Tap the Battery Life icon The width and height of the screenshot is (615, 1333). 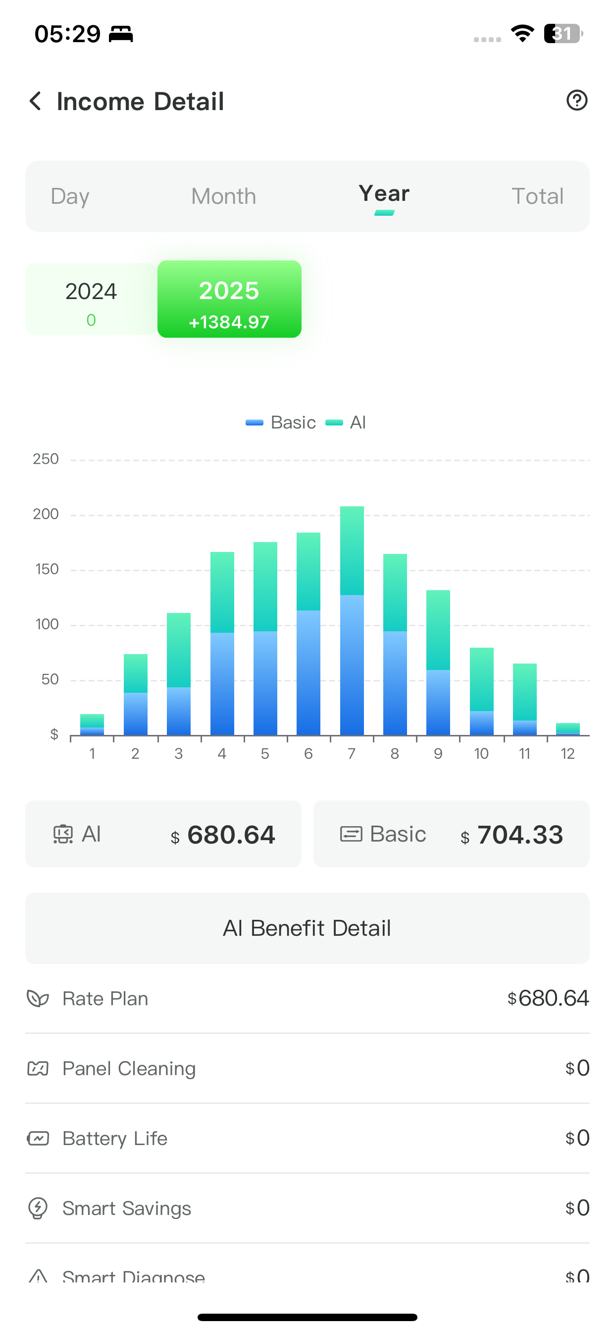38,1139
